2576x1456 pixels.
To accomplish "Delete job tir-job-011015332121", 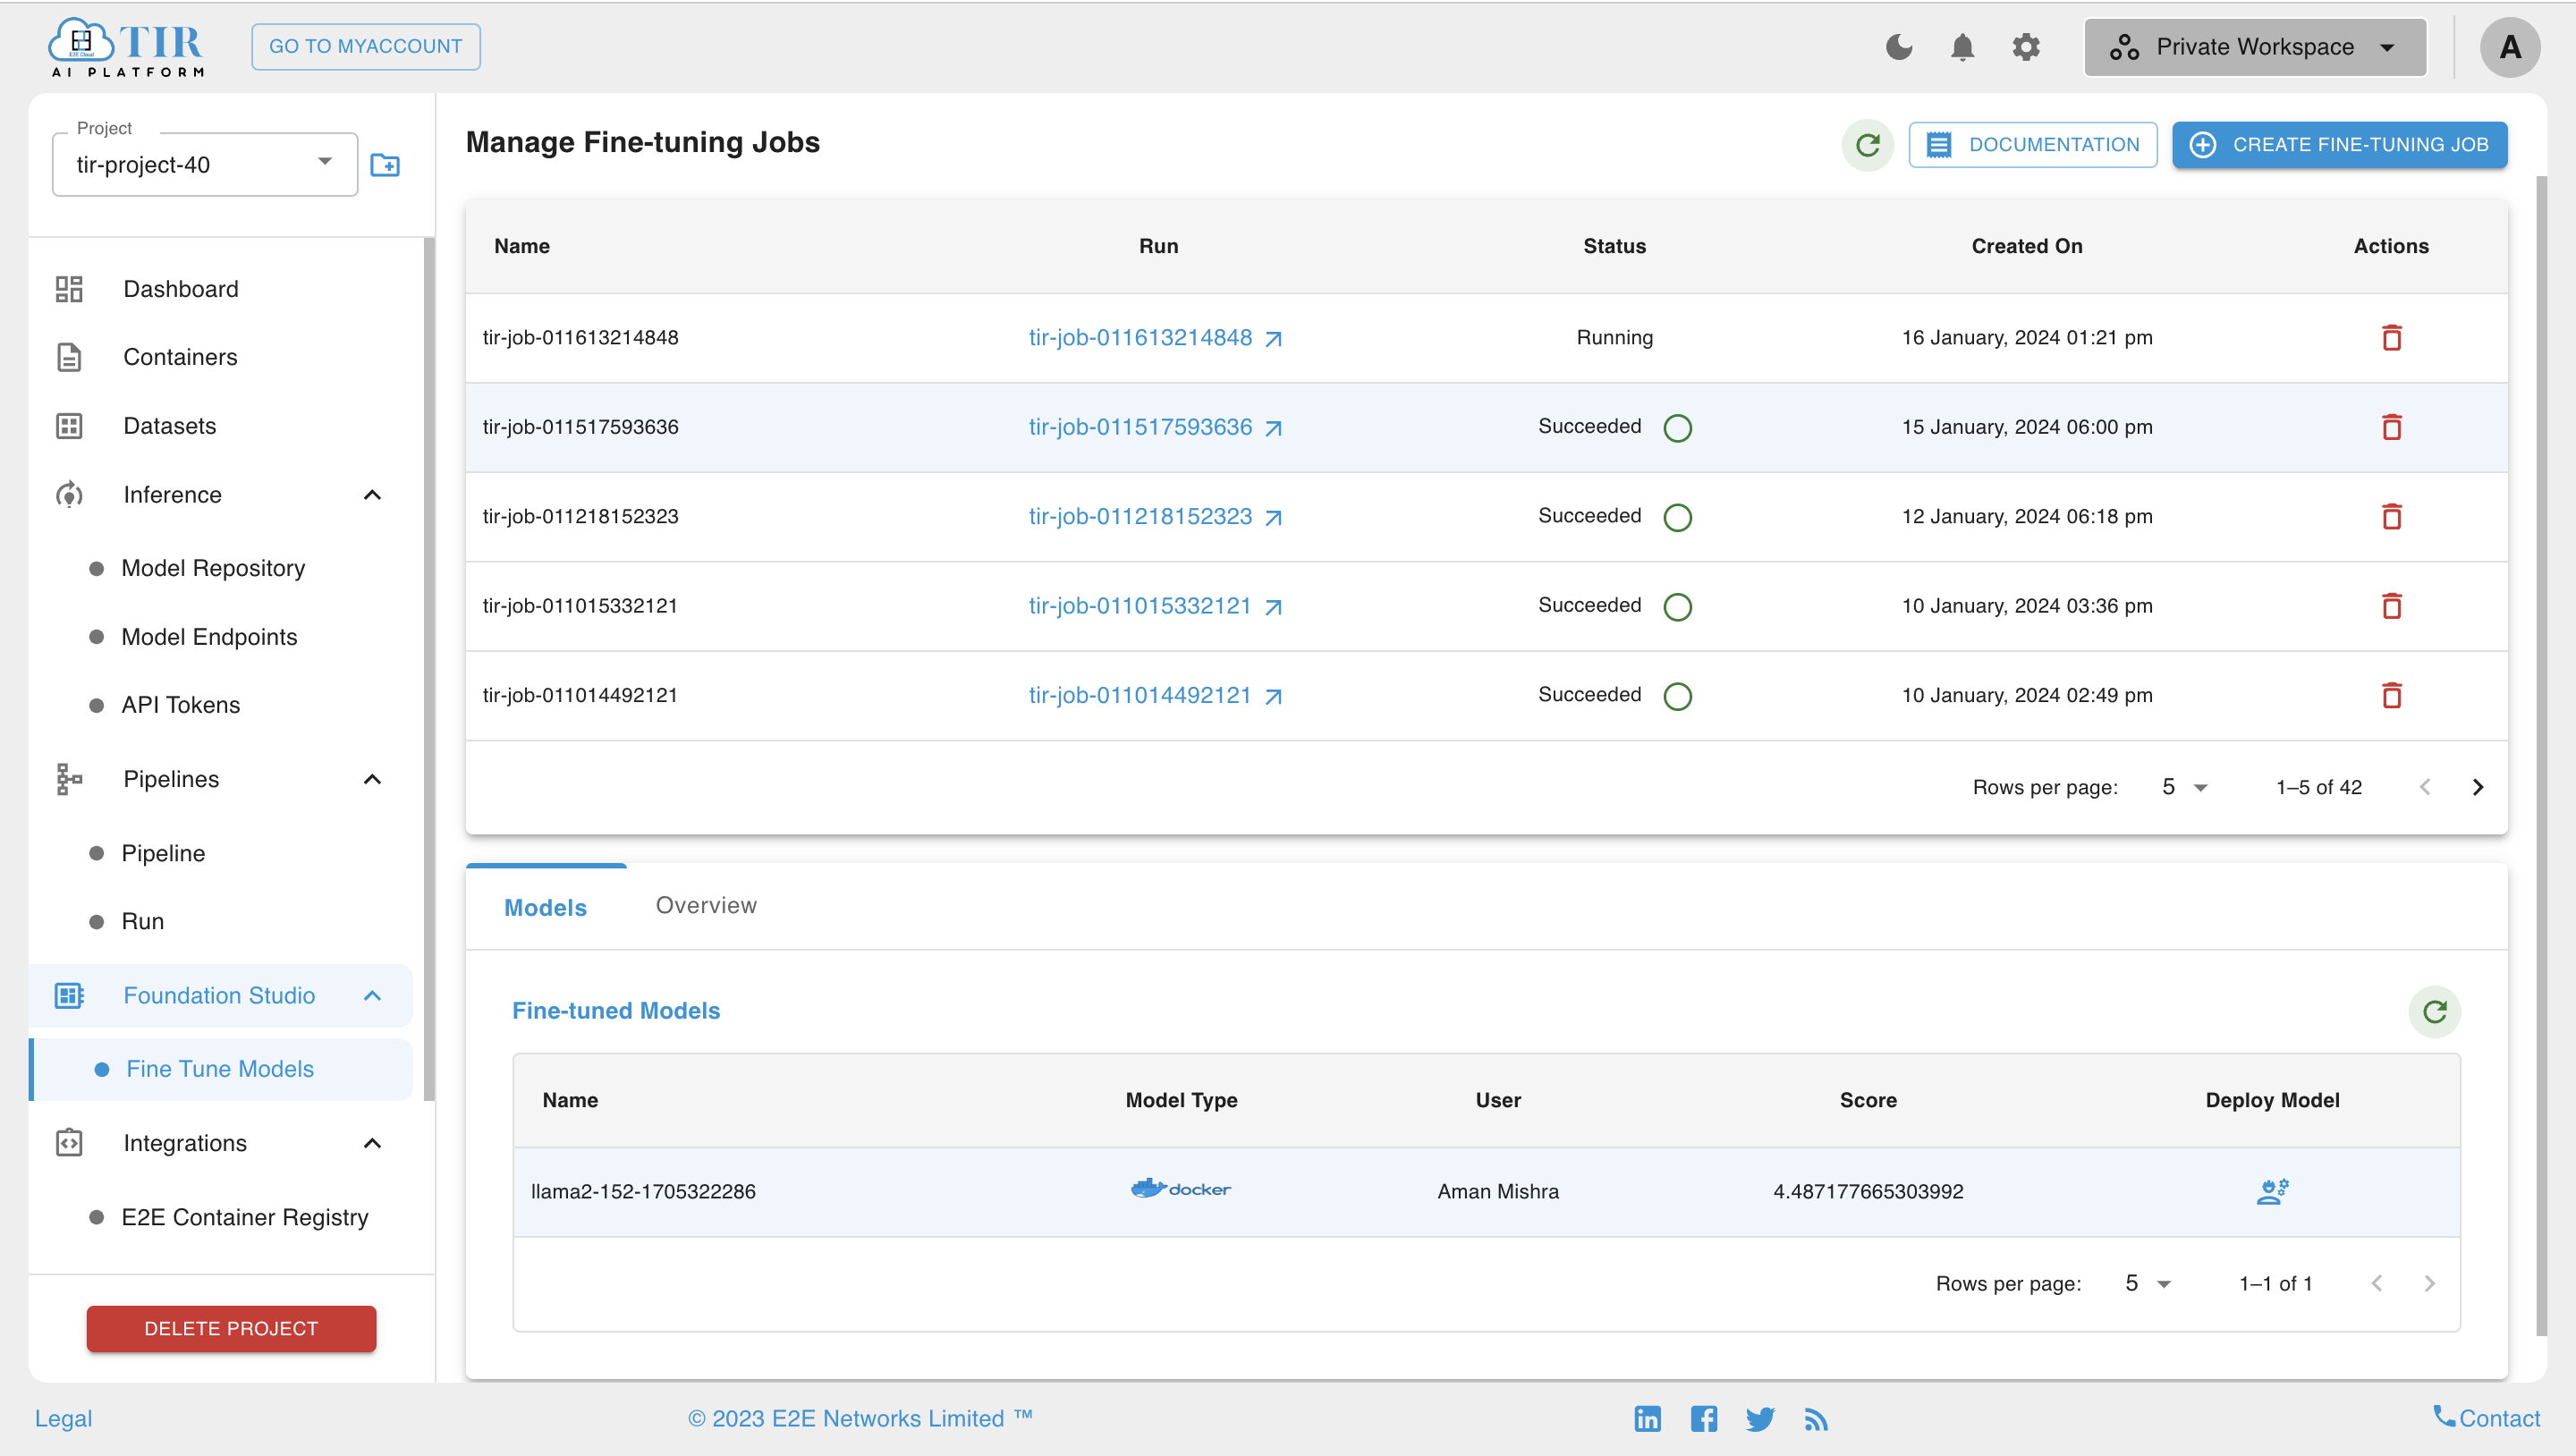I will pos(2391,606).
